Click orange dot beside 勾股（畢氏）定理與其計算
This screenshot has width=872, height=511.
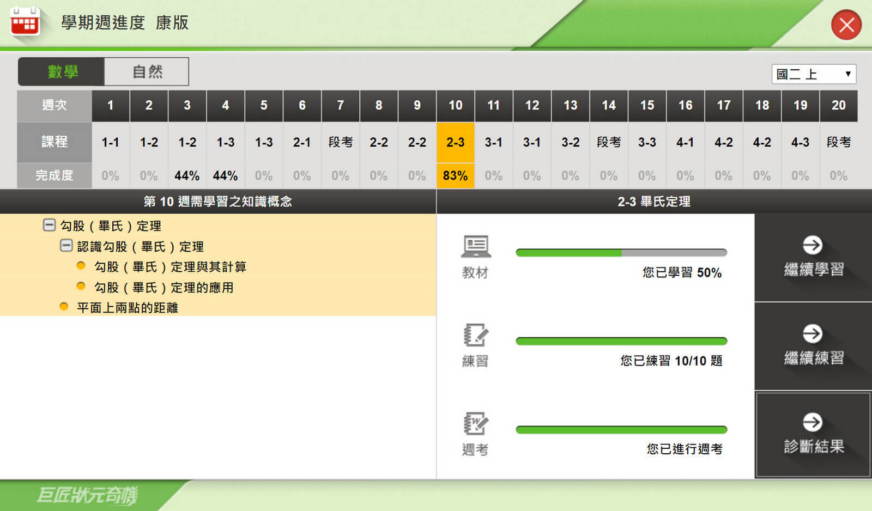(x=81, y=266)
